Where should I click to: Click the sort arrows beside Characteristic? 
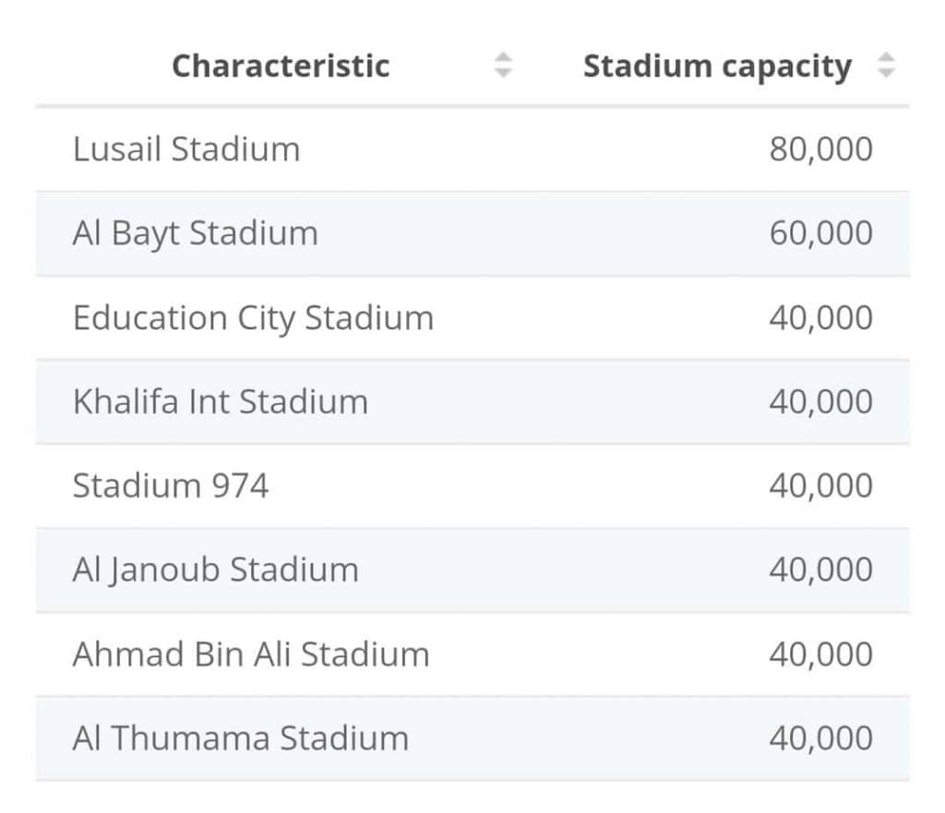(x=503, y=65)
